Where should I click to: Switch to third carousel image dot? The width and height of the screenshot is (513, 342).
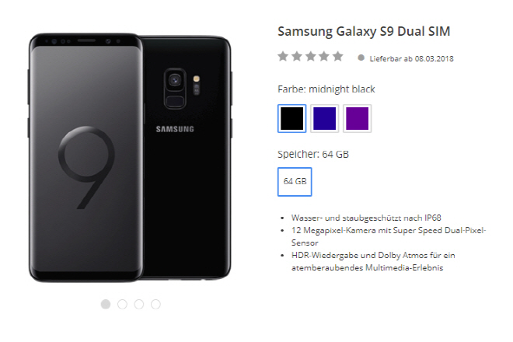(139, 304)
